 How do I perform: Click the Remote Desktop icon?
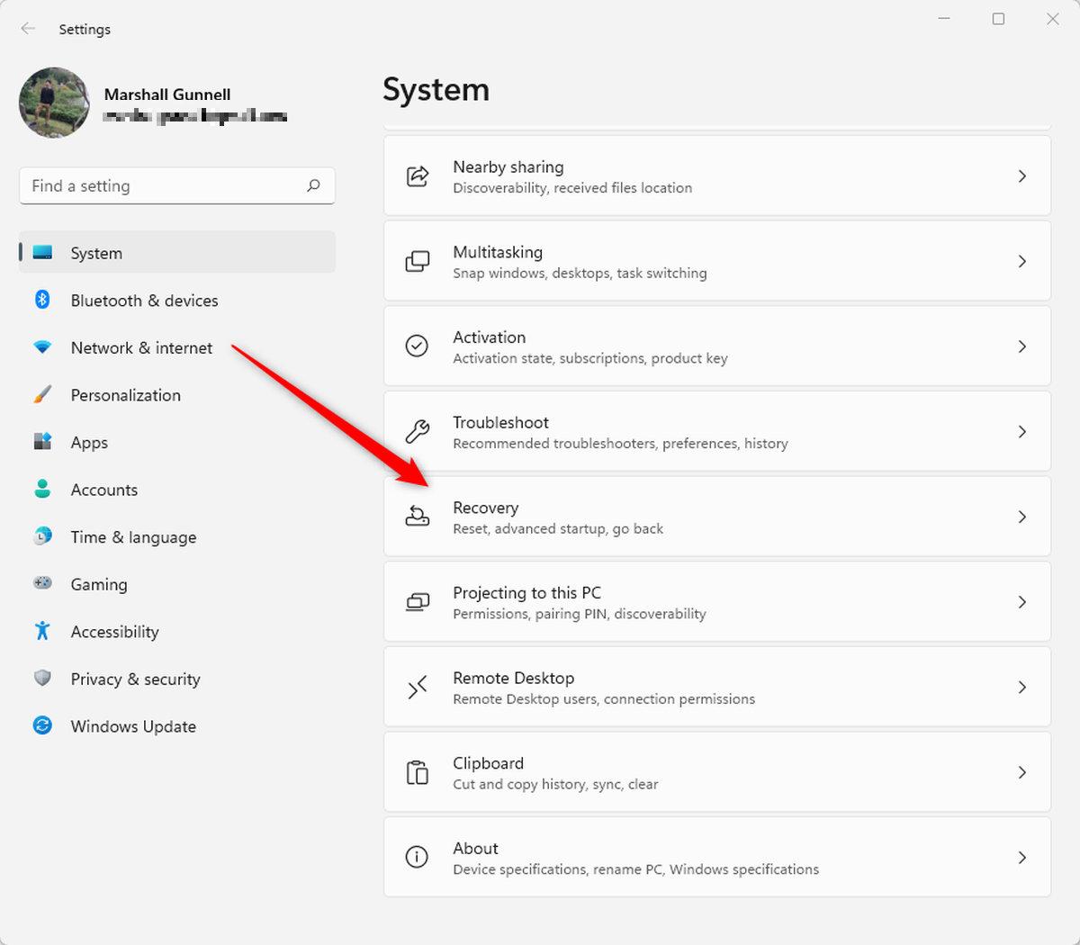(x=418, y=688)
